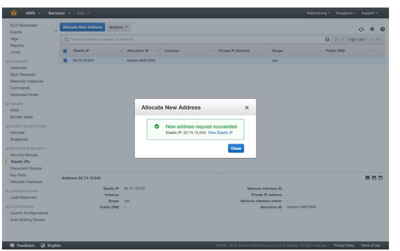Open the Edit dropdown menu

point(83,13)
